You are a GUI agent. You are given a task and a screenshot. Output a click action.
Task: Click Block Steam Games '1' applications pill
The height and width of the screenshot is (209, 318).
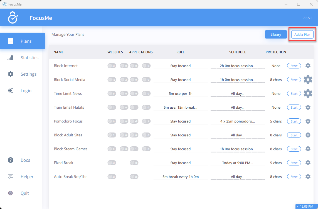pyautogui.click(x=134, y=149)
